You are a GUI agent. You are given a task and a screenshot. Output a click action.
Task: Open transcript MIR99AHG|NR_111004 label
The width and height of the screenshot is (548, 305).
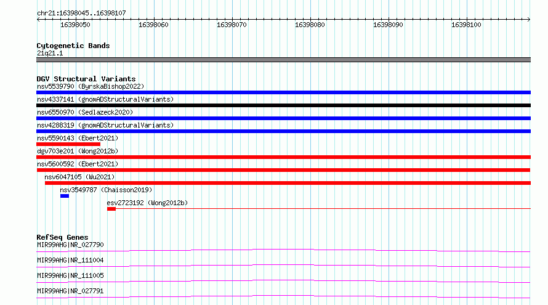point(70,260)
